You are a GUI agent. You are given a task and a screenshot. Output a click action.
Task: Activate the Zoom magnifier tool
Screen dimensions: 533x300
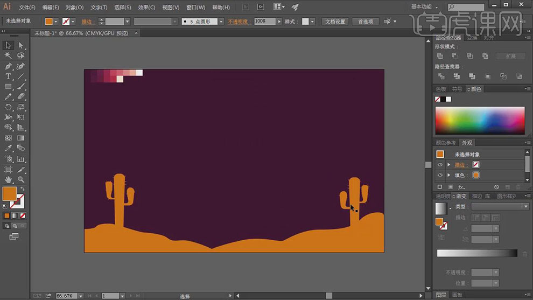click(21, 179)
